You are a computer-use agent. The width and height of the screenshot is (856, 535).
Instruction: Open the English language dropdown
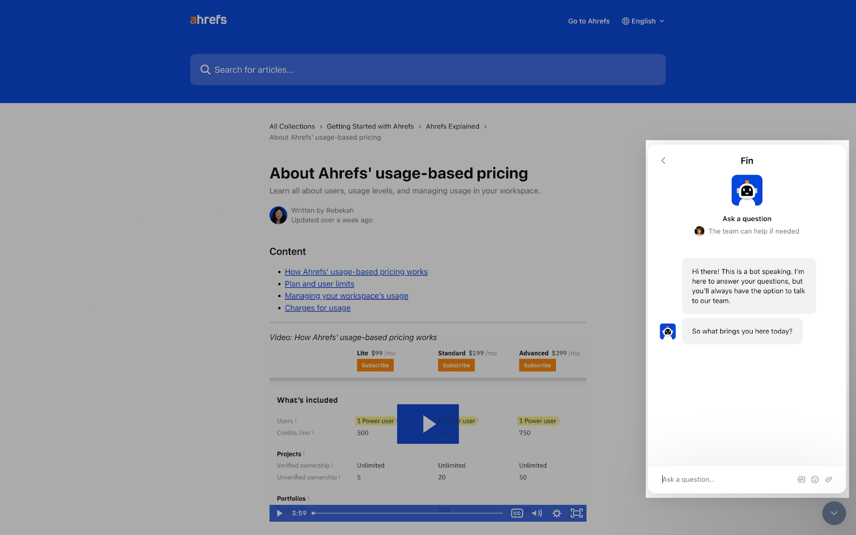(643, 21)
